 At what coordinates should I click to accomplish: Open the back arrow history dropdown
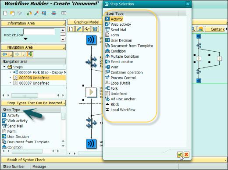click(11, 54)
